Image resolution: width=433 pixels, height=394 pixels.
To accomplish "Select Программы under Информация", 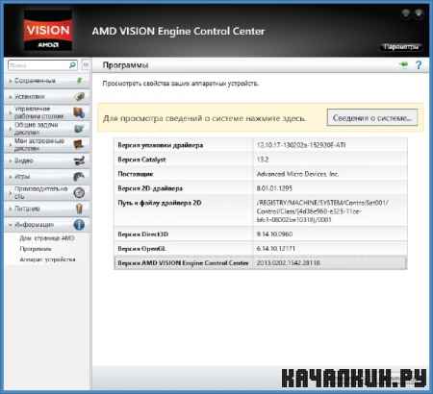I will point(36,249).
